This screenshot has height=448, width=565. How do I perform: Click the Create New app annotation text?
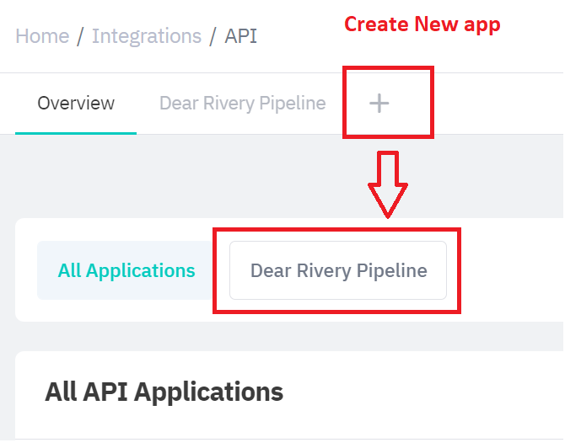pos(422,24)
